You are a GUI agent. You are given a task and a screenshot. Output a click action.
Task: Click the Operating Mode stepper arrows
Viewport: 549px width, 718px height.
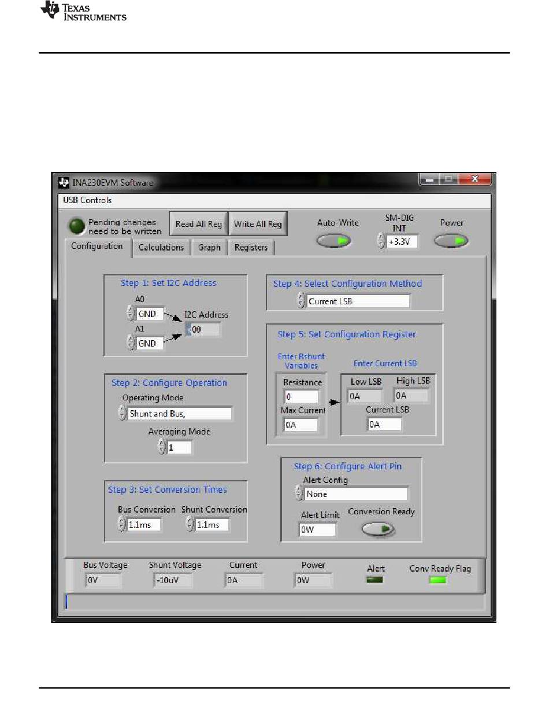pos(122,413)
